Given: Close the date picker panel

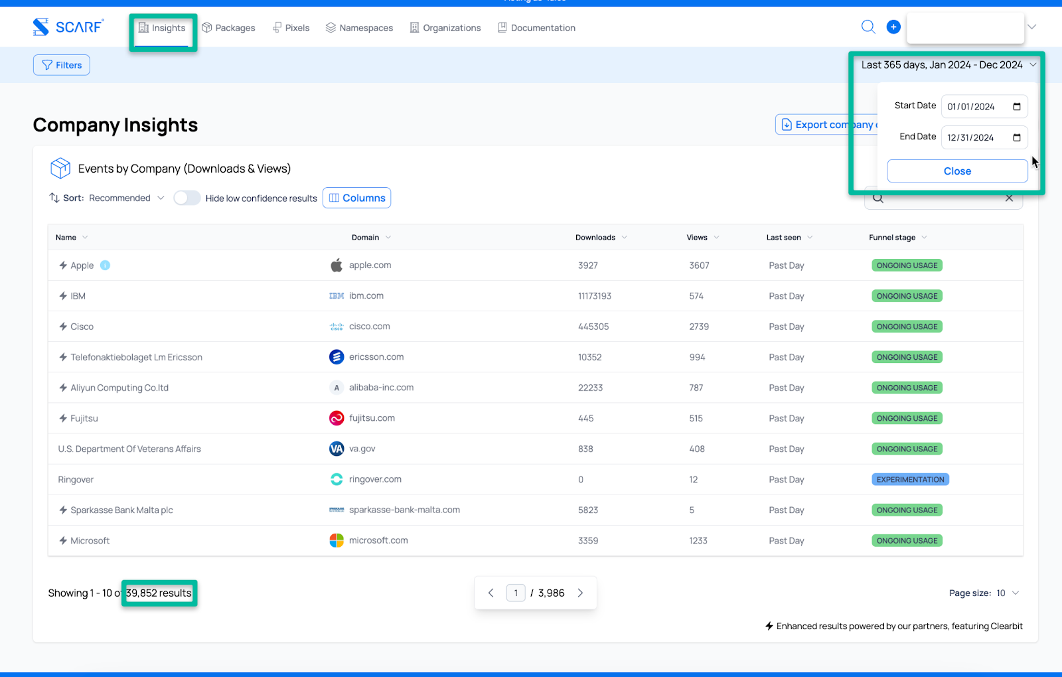Looking at the screenshot, I should tap(957, 171).
